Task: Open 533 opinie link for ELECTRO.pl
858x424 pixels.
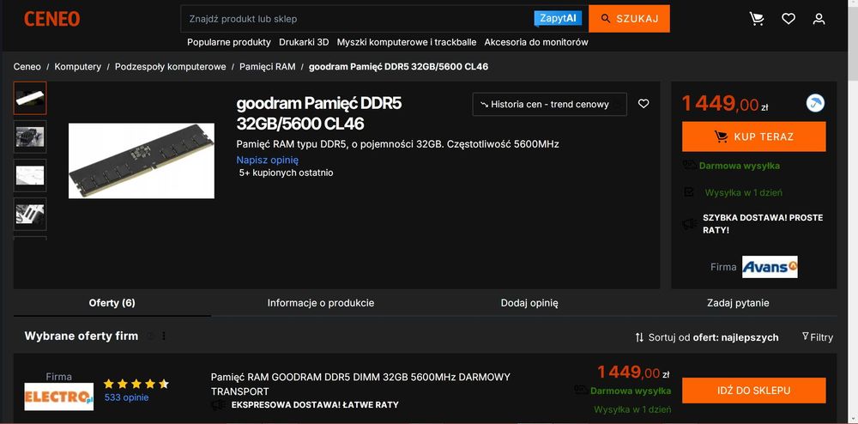Action: coord(126,397)
